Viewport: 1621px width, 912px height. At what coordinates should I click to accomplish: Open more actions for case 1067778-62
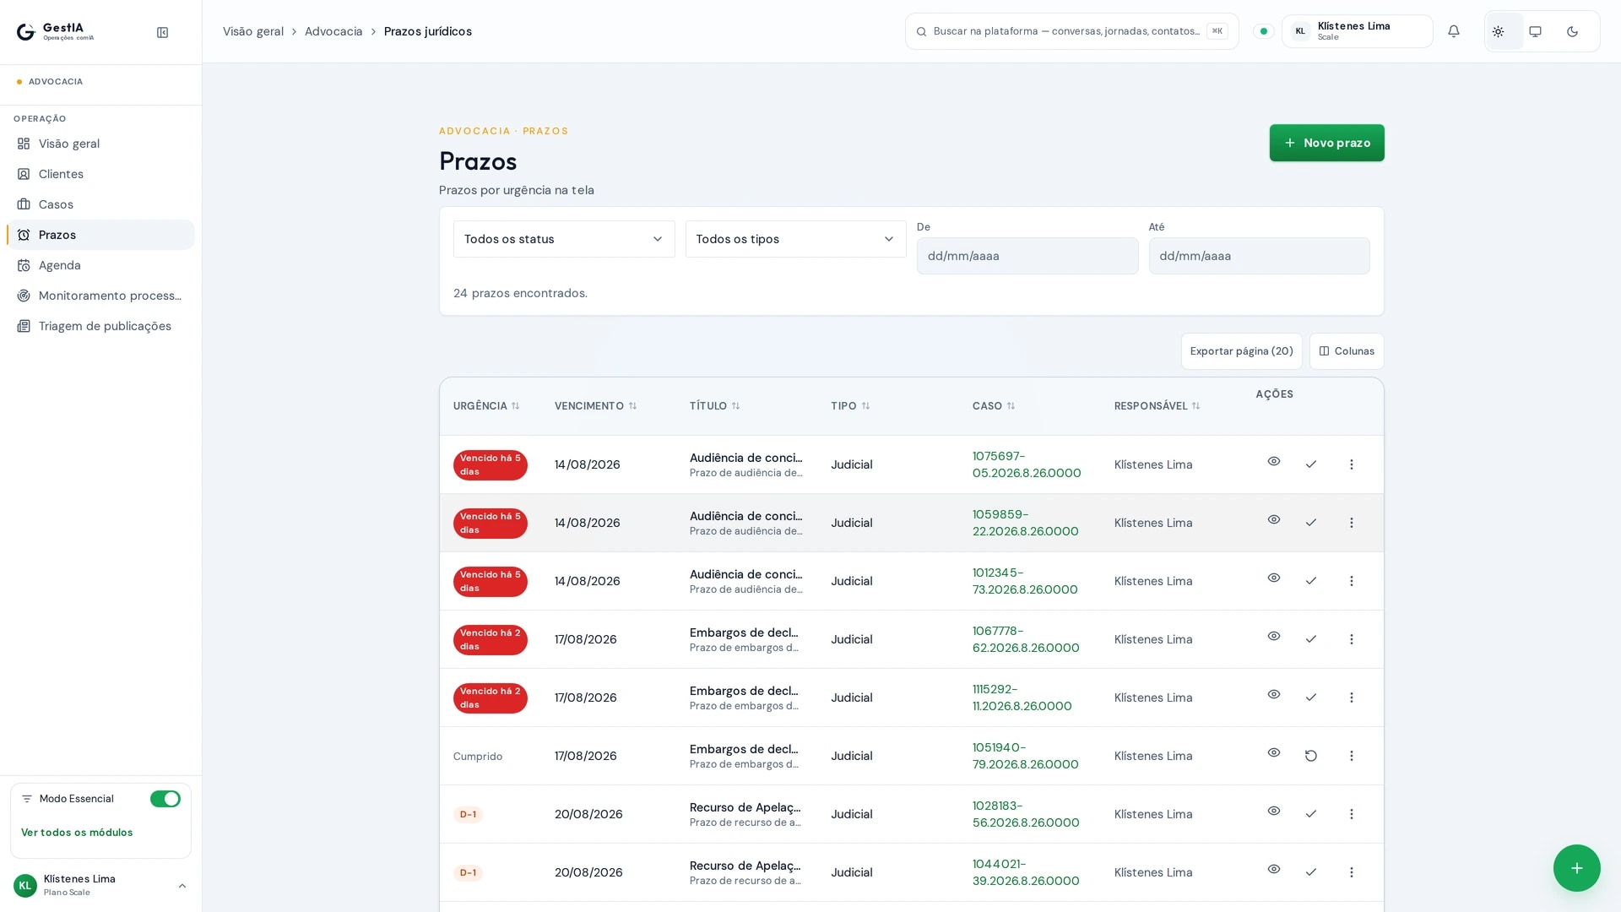[x=1351, y=639]
